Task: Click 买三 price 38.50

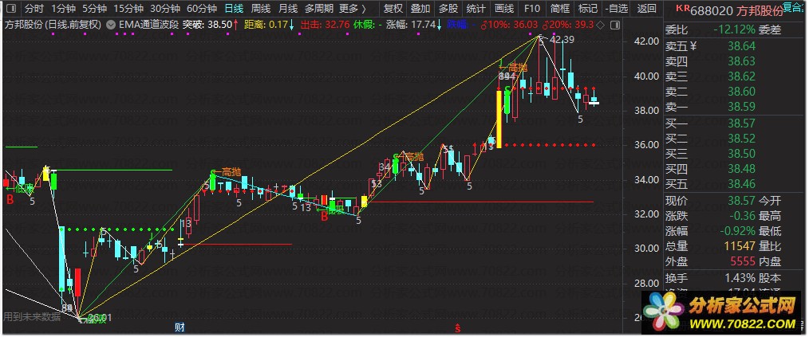Action: click(741, 154)
